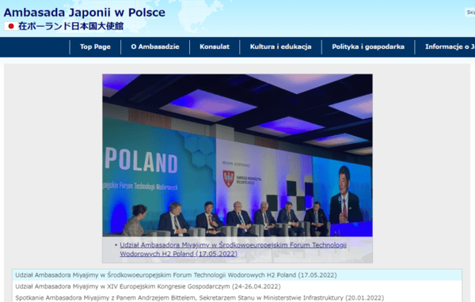Open the underlined H2 Poland forum caption link
The width and height of the screenshot is (475, 302).
click(233, 249)
